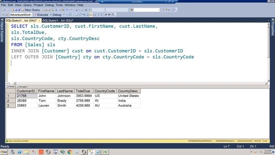Viewport: 275px width, 155px height.
Task: Select the India CountryDesc cell
Action: tap(128, 100)
